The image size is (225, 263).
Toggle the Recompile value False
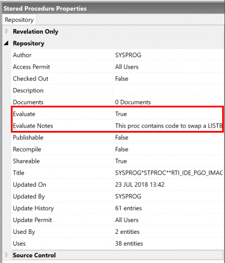(x=121, y=149)
